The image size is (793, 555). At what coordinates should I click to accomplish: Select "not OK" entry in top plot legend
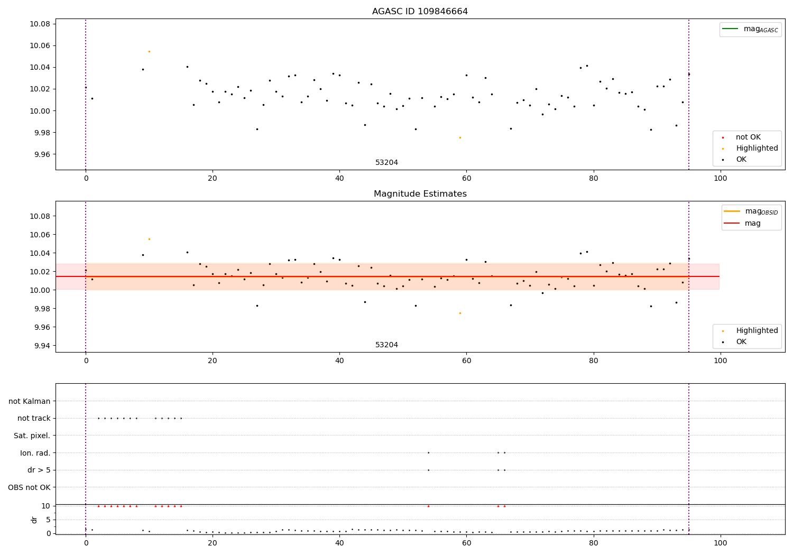pos(748,137)
